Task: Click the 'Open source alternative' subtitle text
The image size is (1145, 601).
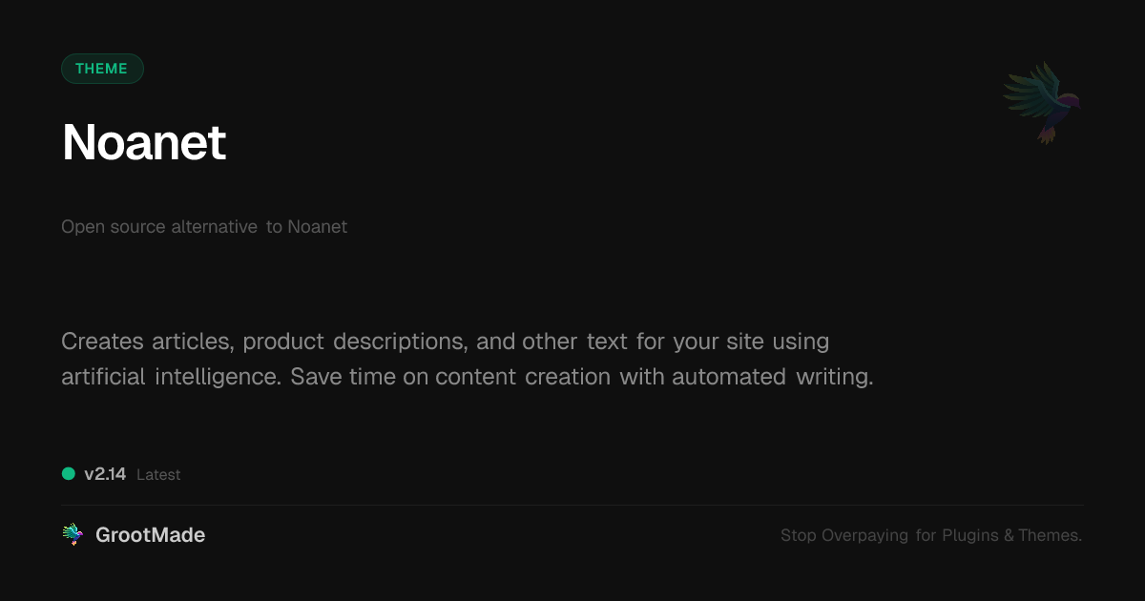Action: (159, 227)
